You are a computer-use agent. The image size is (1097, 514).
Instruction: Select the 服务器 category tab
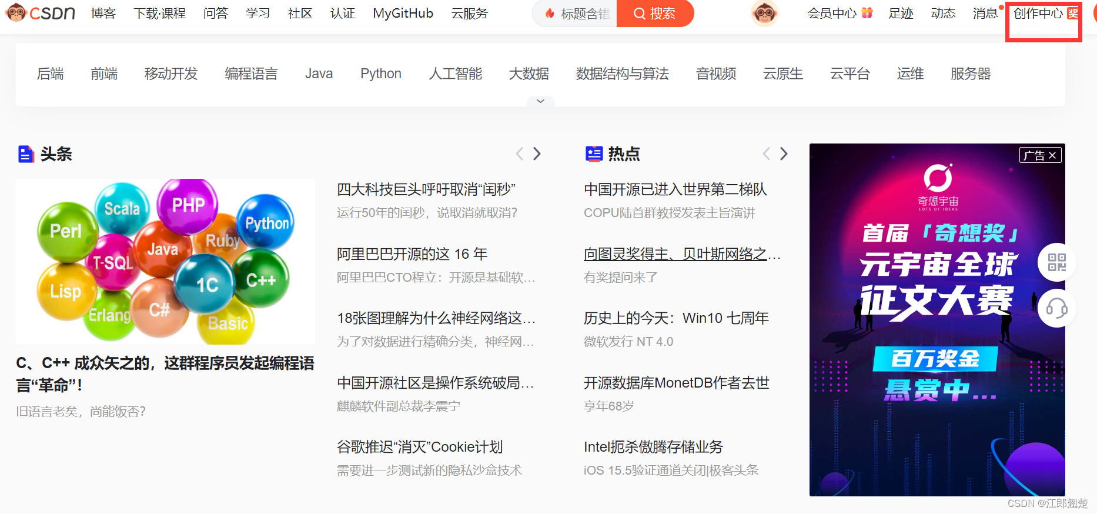971,74
